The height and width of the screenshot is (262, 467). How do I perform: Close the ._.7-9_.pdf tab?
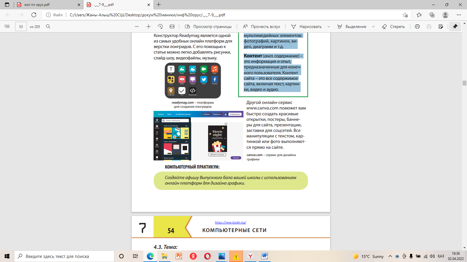click(149, 5)
